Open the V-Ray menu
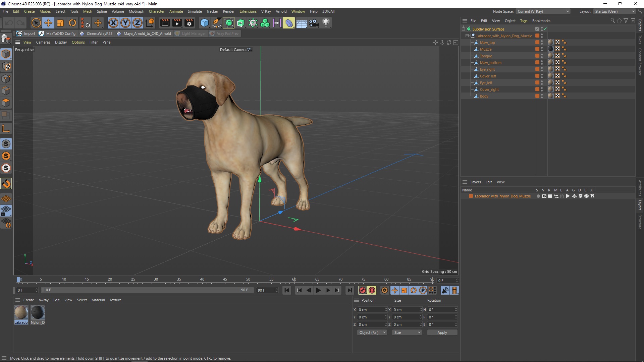This screenshot has width=644, height=362. click(266, 11)
